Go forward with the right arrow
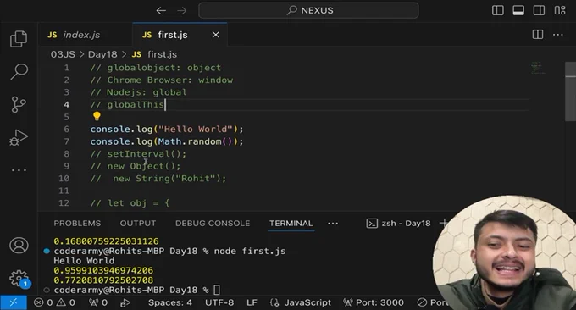 [x=182, y=11]
